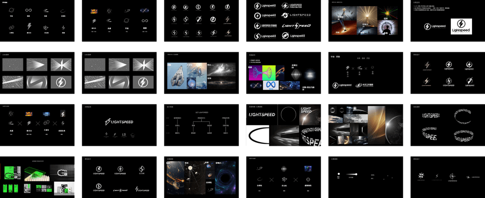Select the Earth horizon sunrise image

[x=394, y=125]
